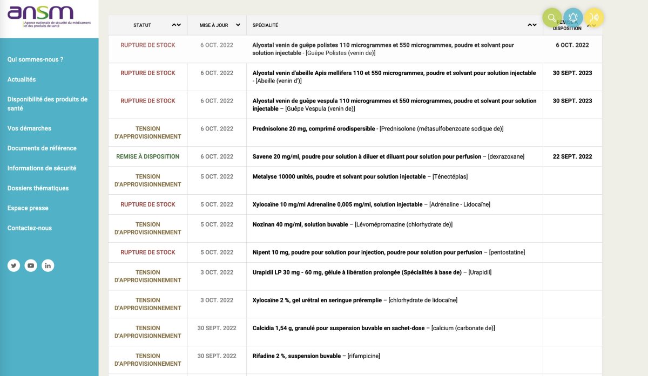648x376 pixels.
Task: Sort by Spécialité column arrows
Action: 532,25
